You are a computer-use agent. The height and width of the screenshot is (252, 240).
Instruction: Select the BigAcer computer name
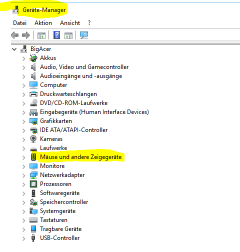40,49
